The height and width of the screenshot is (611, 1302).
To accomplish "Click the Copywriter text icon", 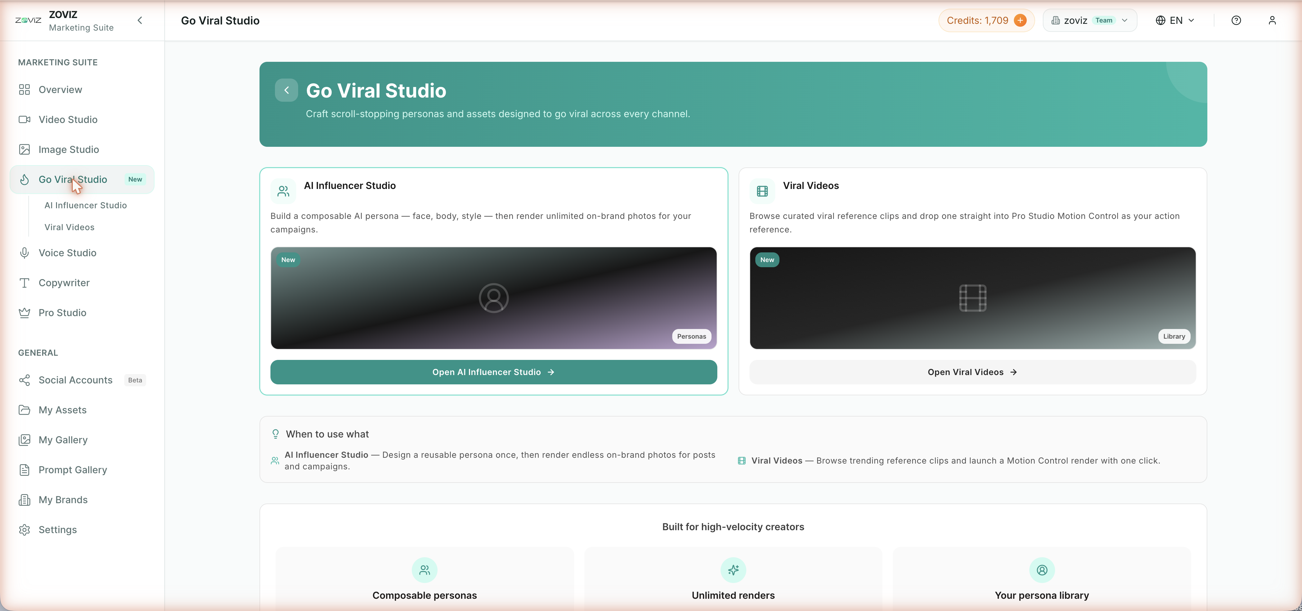I will click(24, 283).
